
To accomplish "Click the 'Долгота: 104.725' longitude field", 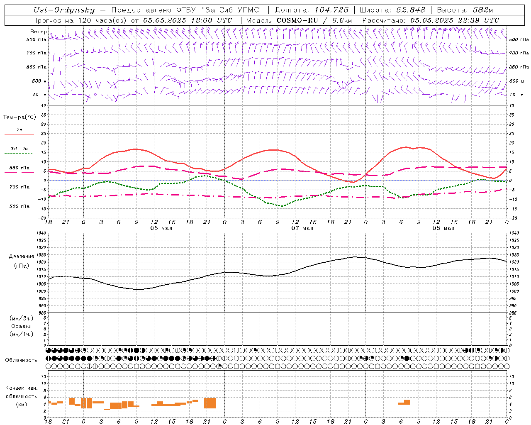I will click(311, 10).
